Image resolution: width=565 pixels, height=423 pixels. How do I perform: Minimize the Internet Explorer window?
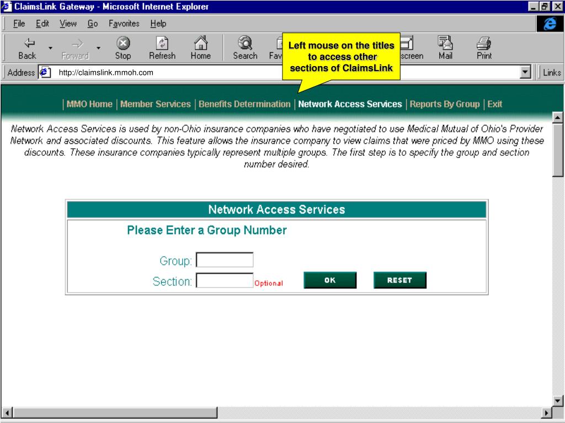[x=534, y=7]
